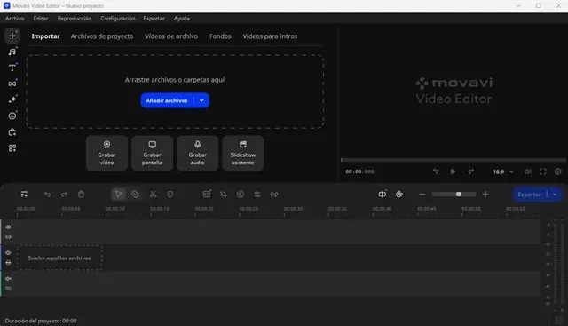Click the scissors Split icon
The image size is (568, 326).
154,195
